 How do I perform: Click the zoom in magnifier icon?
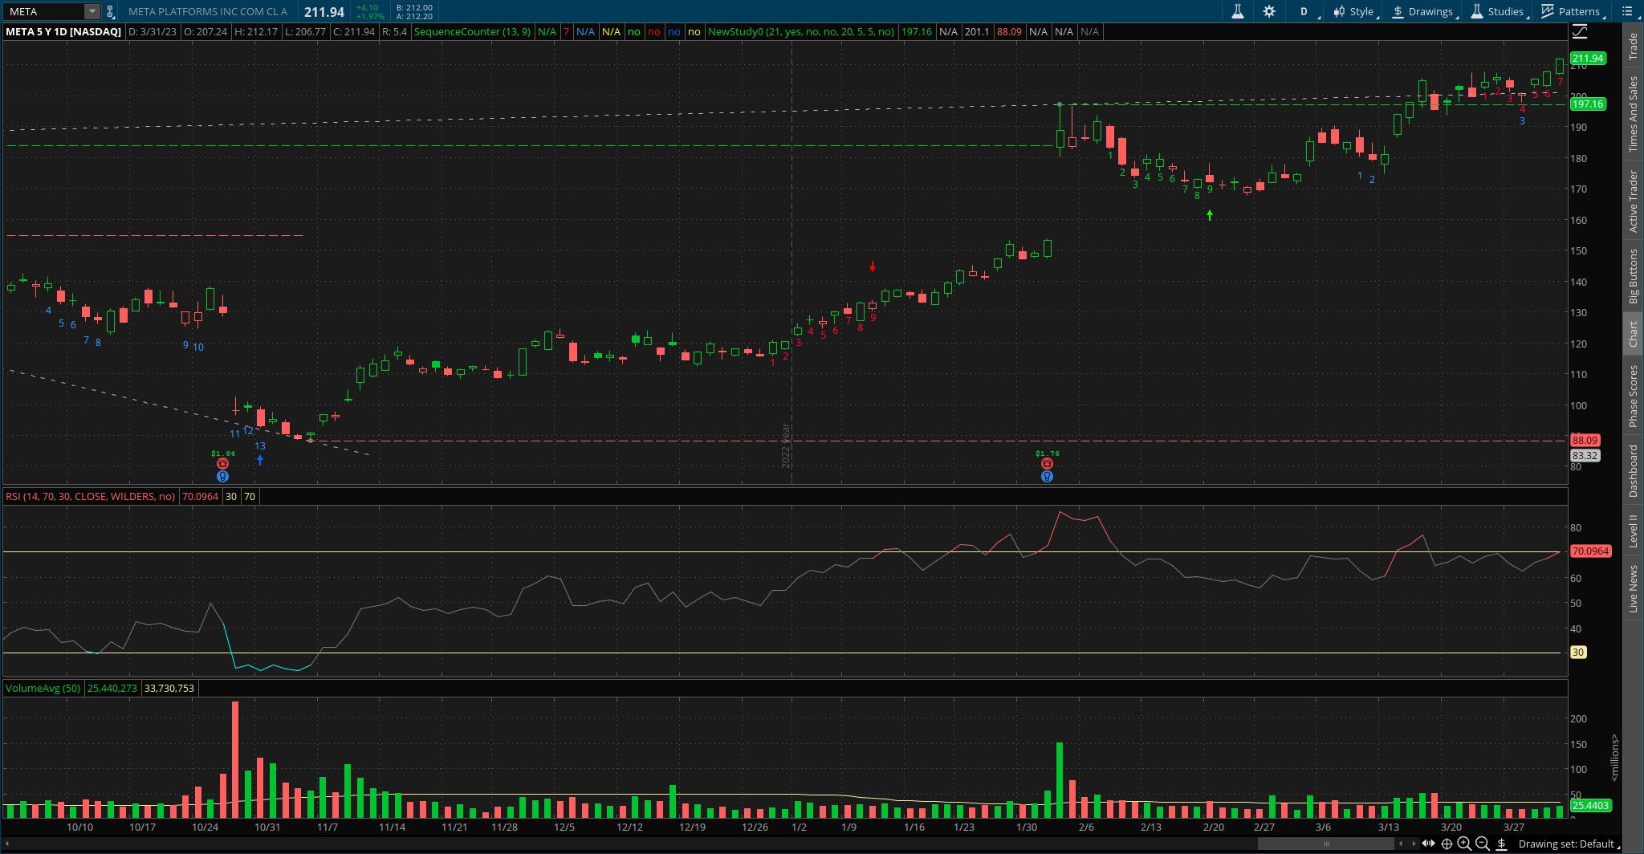1464,844
